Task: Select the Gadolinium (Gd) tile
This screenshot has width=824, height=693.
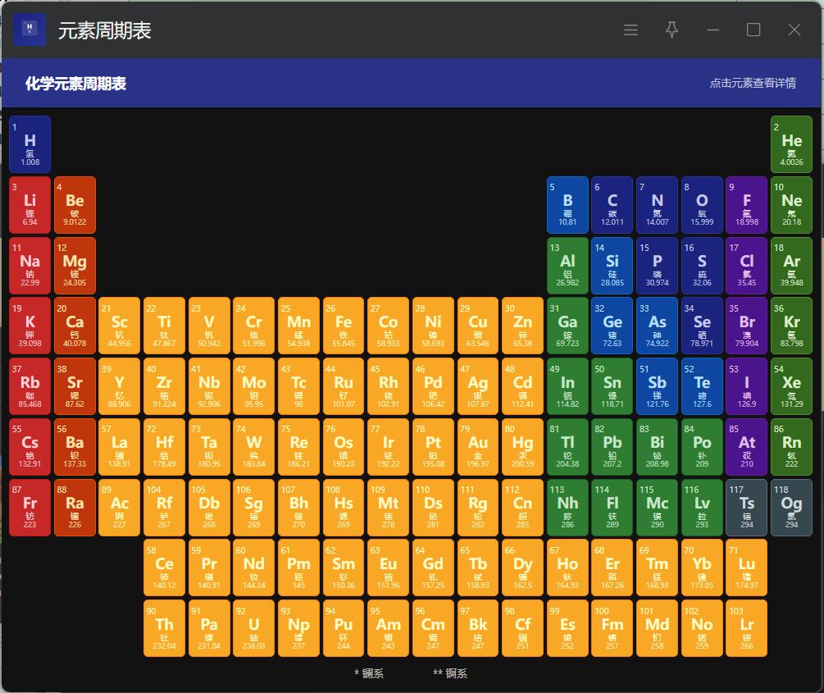Action: 433,568
